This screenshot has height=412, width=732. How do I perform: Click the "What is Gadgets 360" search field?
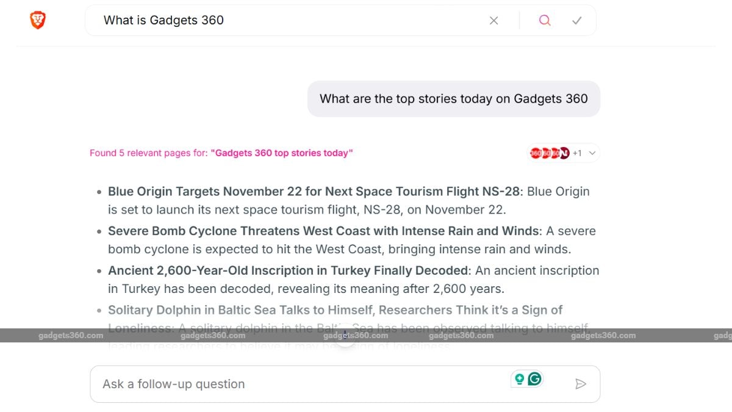pos(287,21)
